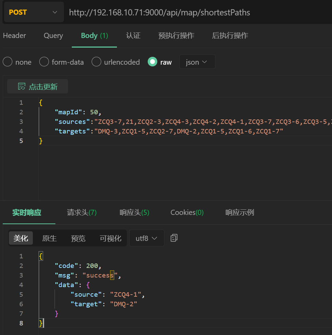Click the 点击更新 update button
Viewport: 332px width, 335px height.
[38, 87]
